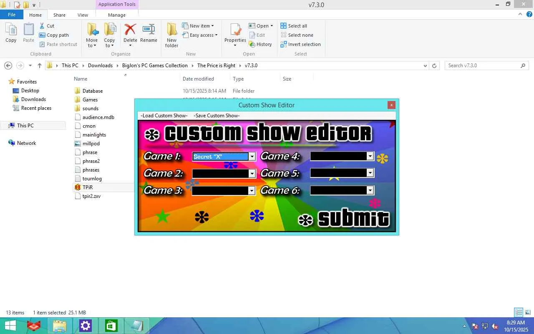Image resolution: width=534 pixels, height=334 pixels.
Task: Click the Paste shortcut button
Action: [58, 44]
